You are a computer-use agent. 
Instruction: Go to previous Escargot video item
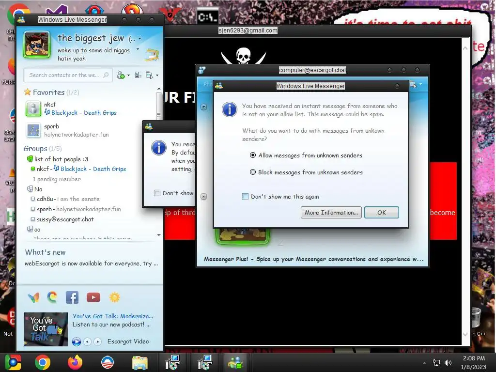88,341
